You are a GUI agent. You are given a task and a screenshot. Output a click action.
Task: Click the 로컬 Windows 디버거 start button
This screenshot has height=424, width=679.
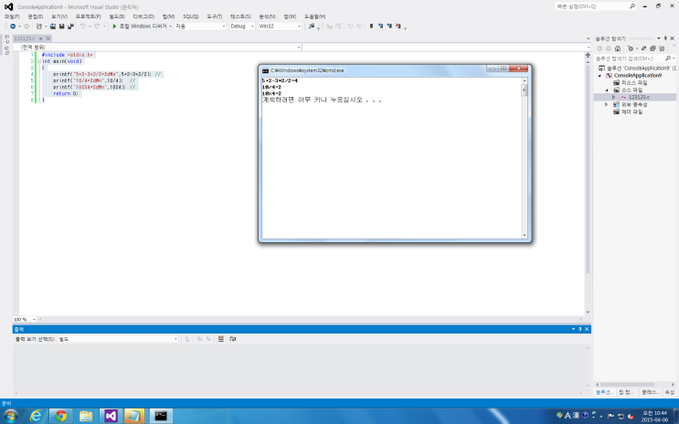(x=143, y=26)
